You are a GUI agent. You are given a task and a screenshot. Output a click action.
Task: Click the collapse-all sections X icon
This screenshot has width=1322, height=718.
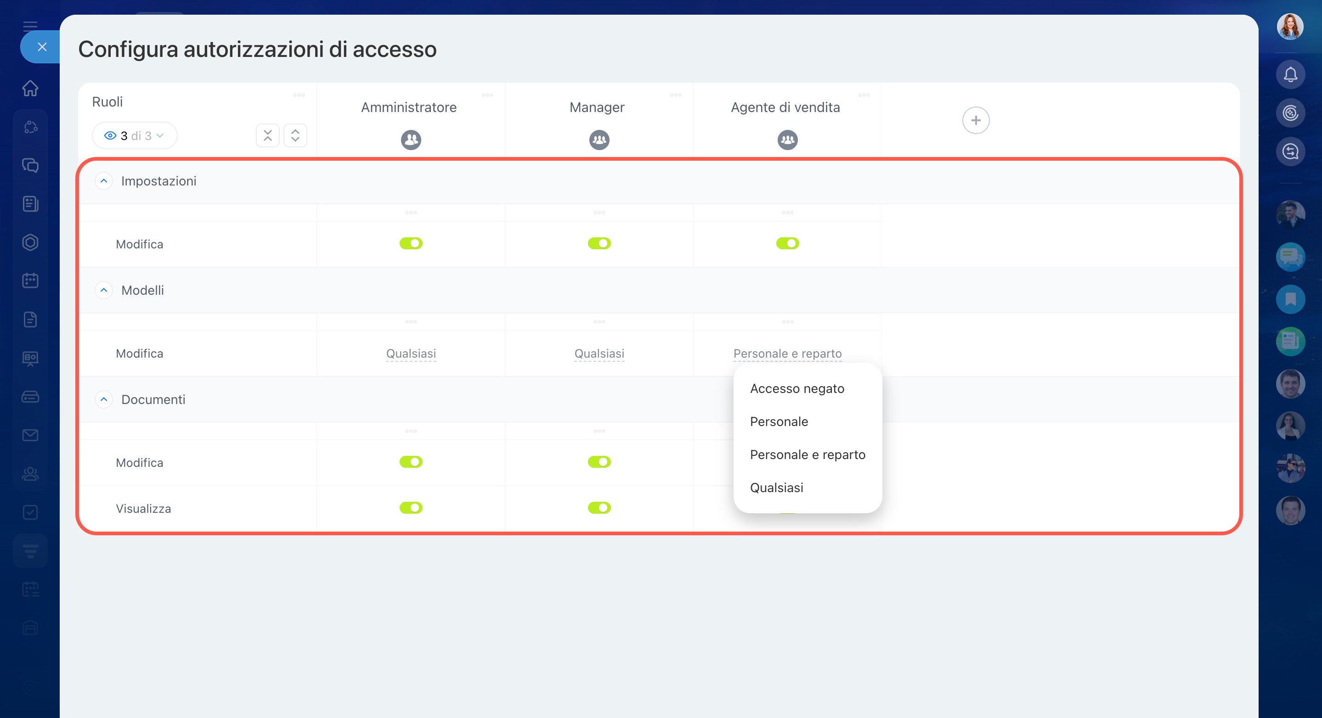(267, 135)
